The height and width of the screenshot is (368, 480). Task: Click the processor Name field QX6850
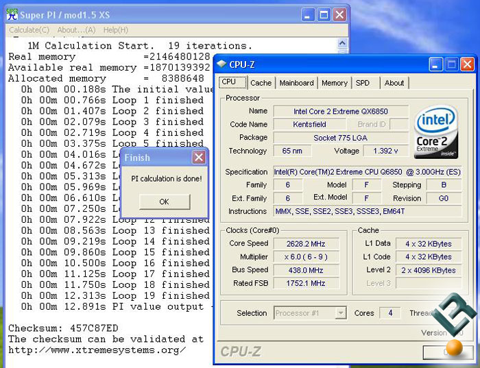coord(341,111)
